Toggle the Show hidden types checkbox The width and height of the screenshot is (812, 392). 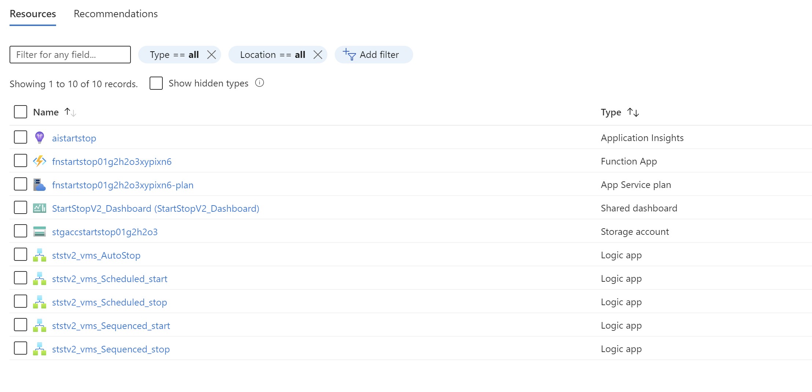(x=156, y=83)
